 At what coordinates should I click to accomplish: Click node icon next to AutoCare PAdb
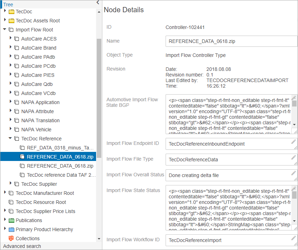pos(17,57)
